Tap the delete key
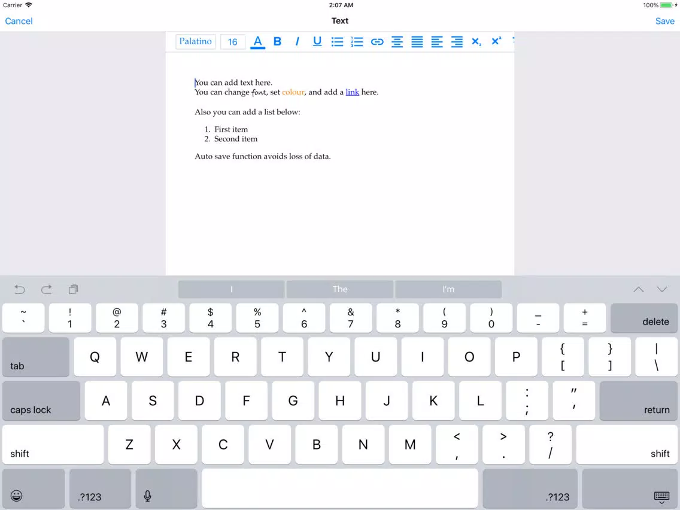The image size is (680, 510). point(644,318)
